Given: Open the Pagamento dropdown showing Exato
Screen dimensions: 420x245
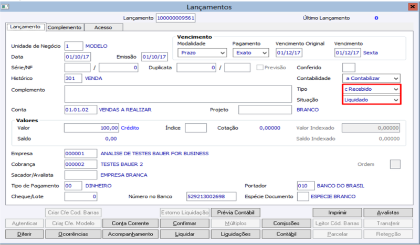Looking at the screenshot, I should 251,53.
